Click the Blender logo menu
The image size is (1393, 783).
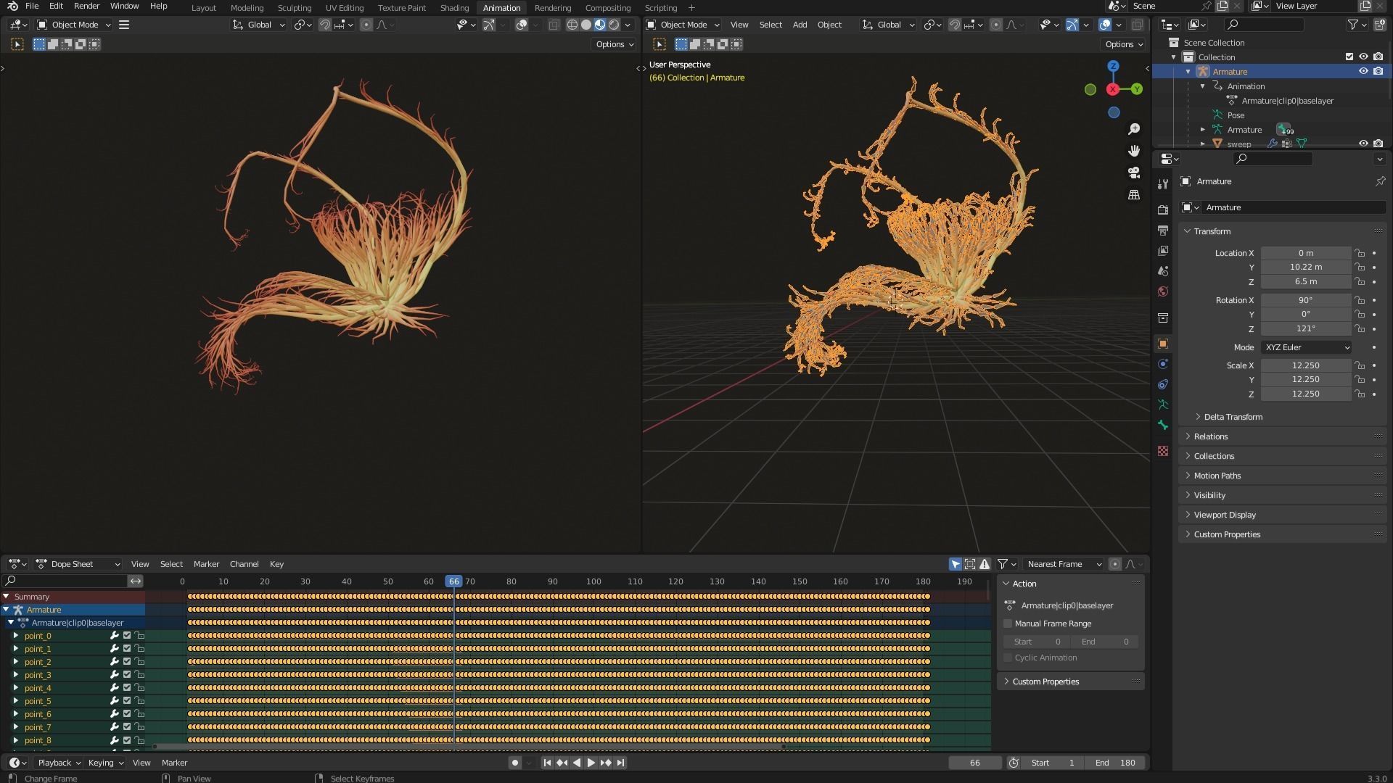pyautogui.click(x=12, y=6)
